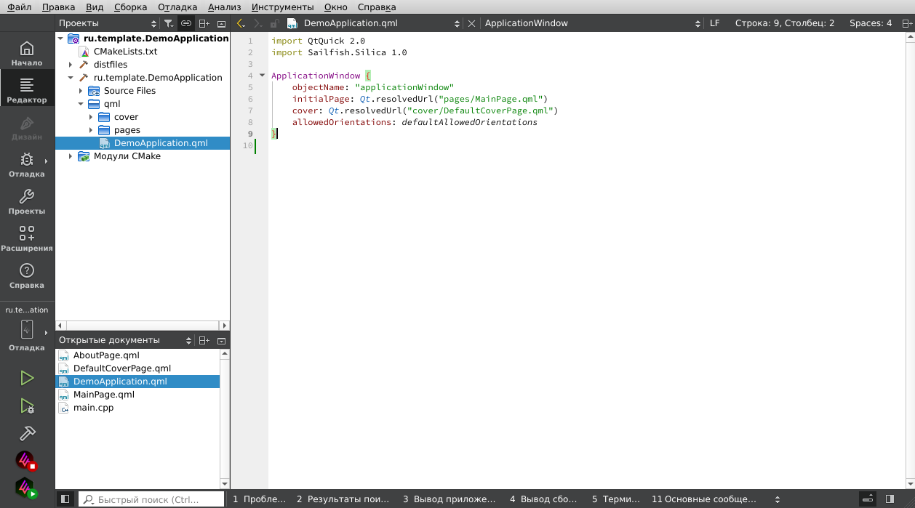Click the green Run button
This screenshot has height=508, width=915.
click(x=27, y=378)
